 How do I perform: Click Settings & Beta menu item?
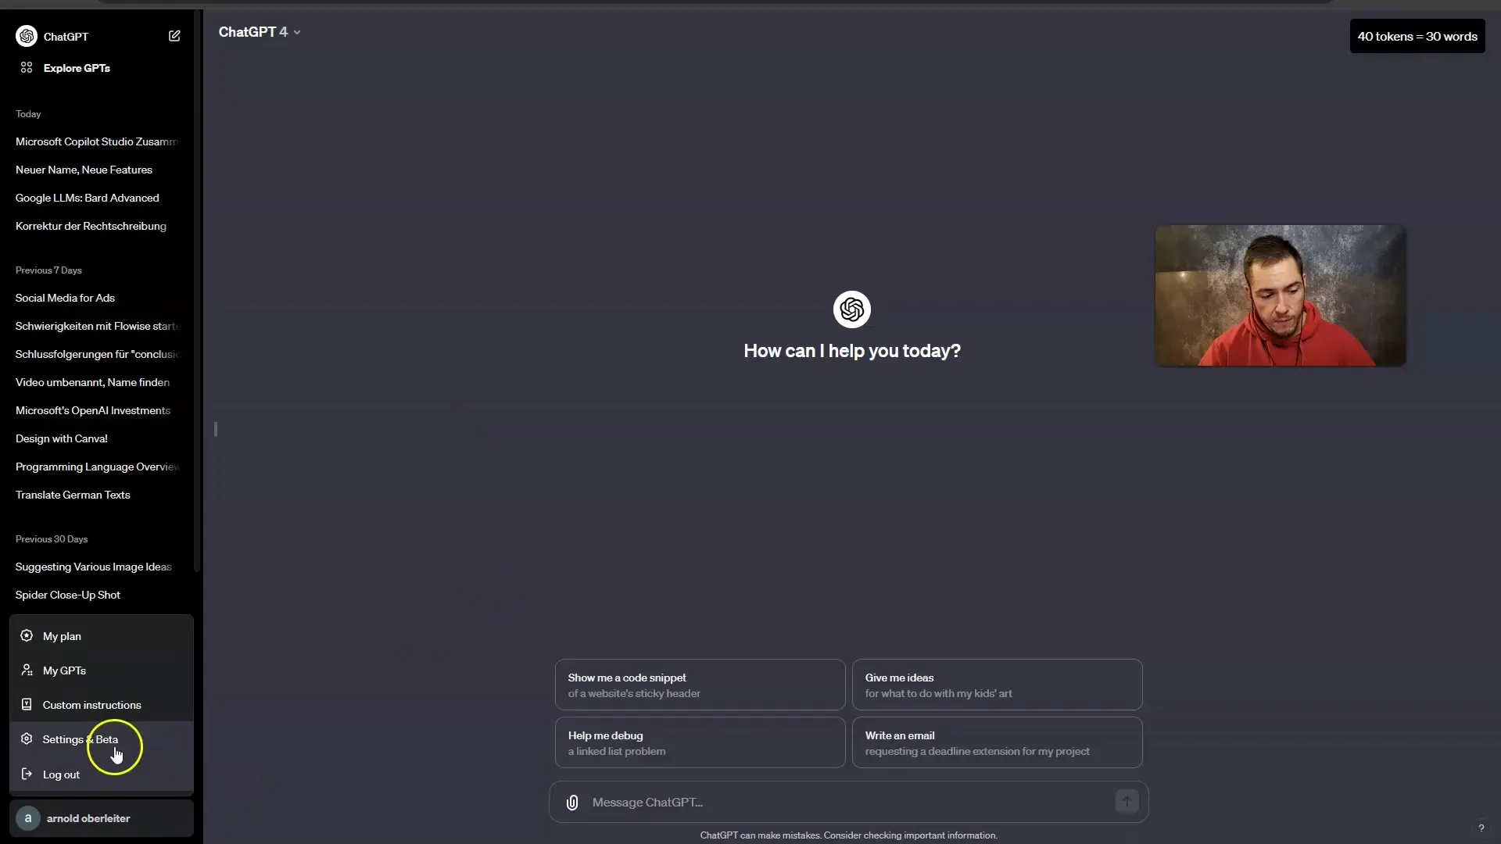[x=81, y=738]
